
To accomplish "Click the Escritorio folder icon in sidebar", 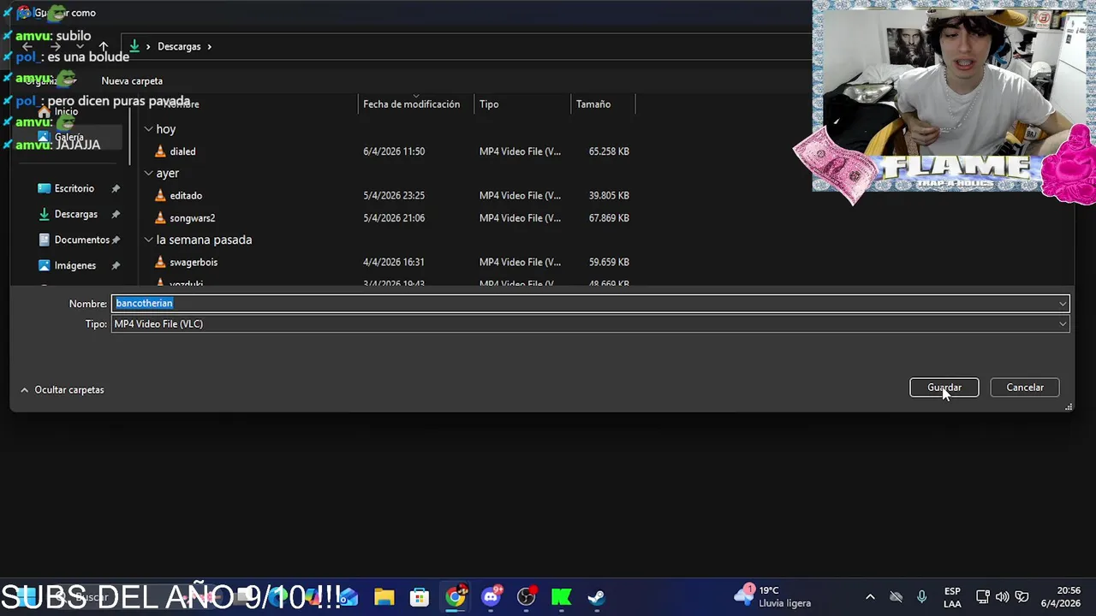I will coord(45,189).
